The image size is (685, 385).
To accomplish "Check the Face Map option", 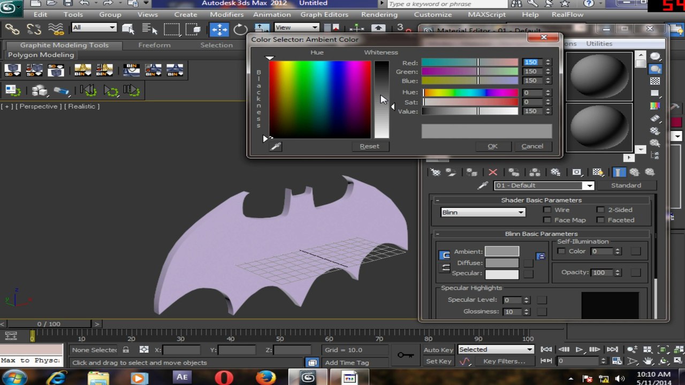I will click(x=547, y=220).
